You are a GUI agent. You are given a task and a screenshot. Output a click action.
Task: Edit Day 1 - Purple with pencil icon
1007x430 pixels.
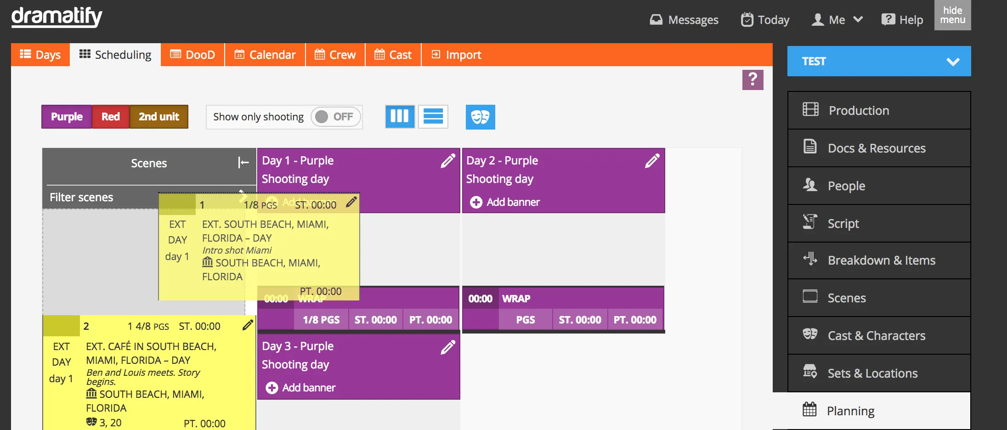pyautogui.click(x=448, y=161)
